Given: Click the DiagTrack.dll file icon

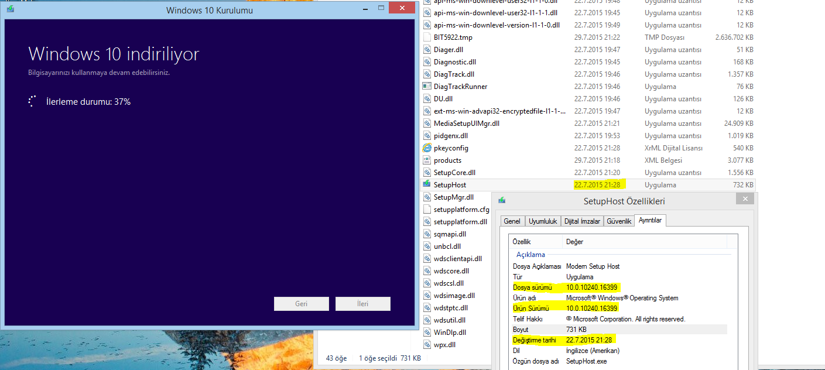Looking at the screenshot, I should pos(427,74).
